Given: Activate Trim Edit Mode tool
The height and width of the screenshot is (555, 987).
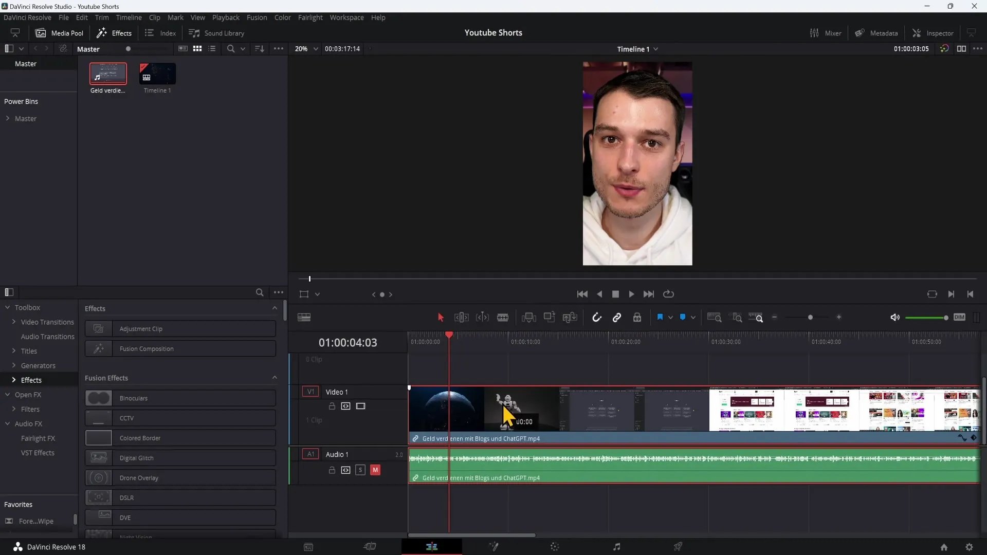Looking at the screenshot, I should tap(461, 318).
